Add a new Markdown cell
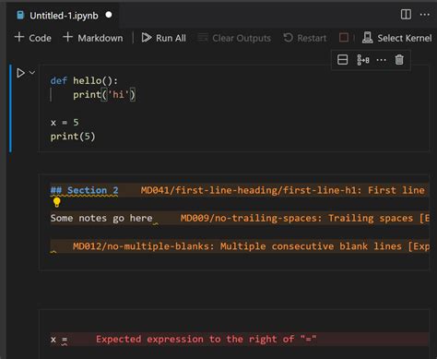 (x=93, y=38)
